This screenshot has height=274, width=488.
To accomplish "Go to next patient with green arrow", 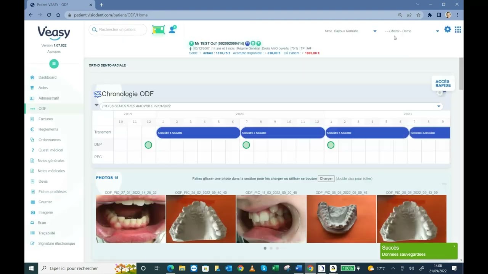I will point(258,43).
